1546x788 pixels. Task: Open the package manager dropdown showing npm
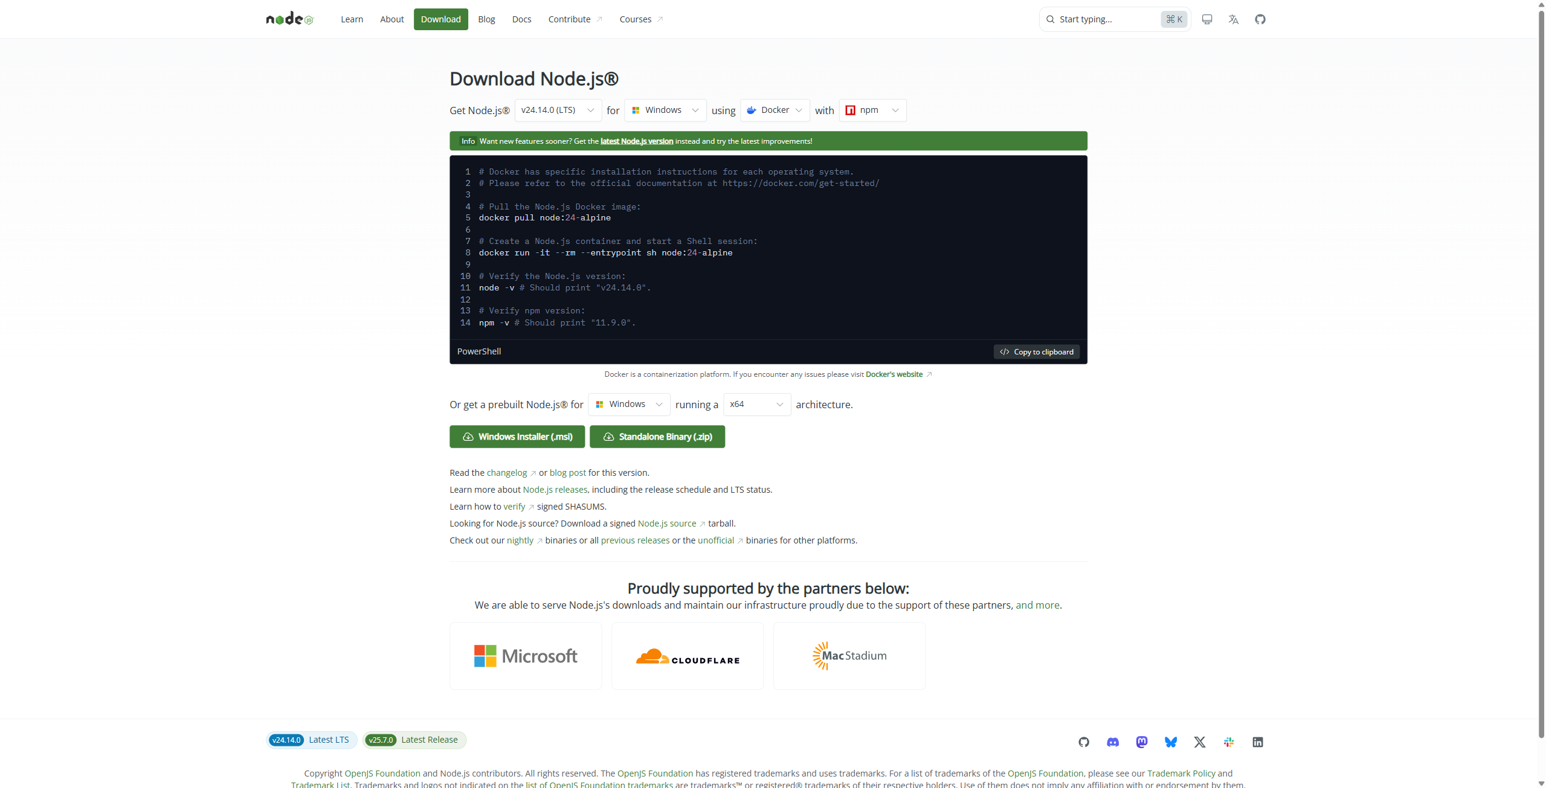872,110
